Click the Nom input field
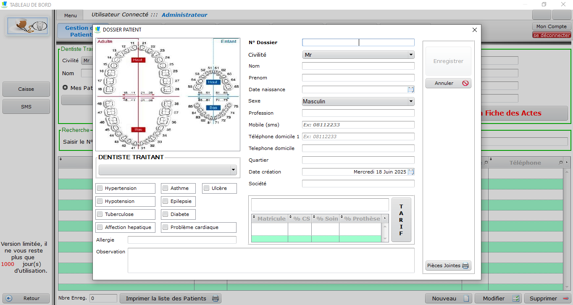The width and height of the screenshot is (573, 305). pyautogui.click(x=358, y=66)
